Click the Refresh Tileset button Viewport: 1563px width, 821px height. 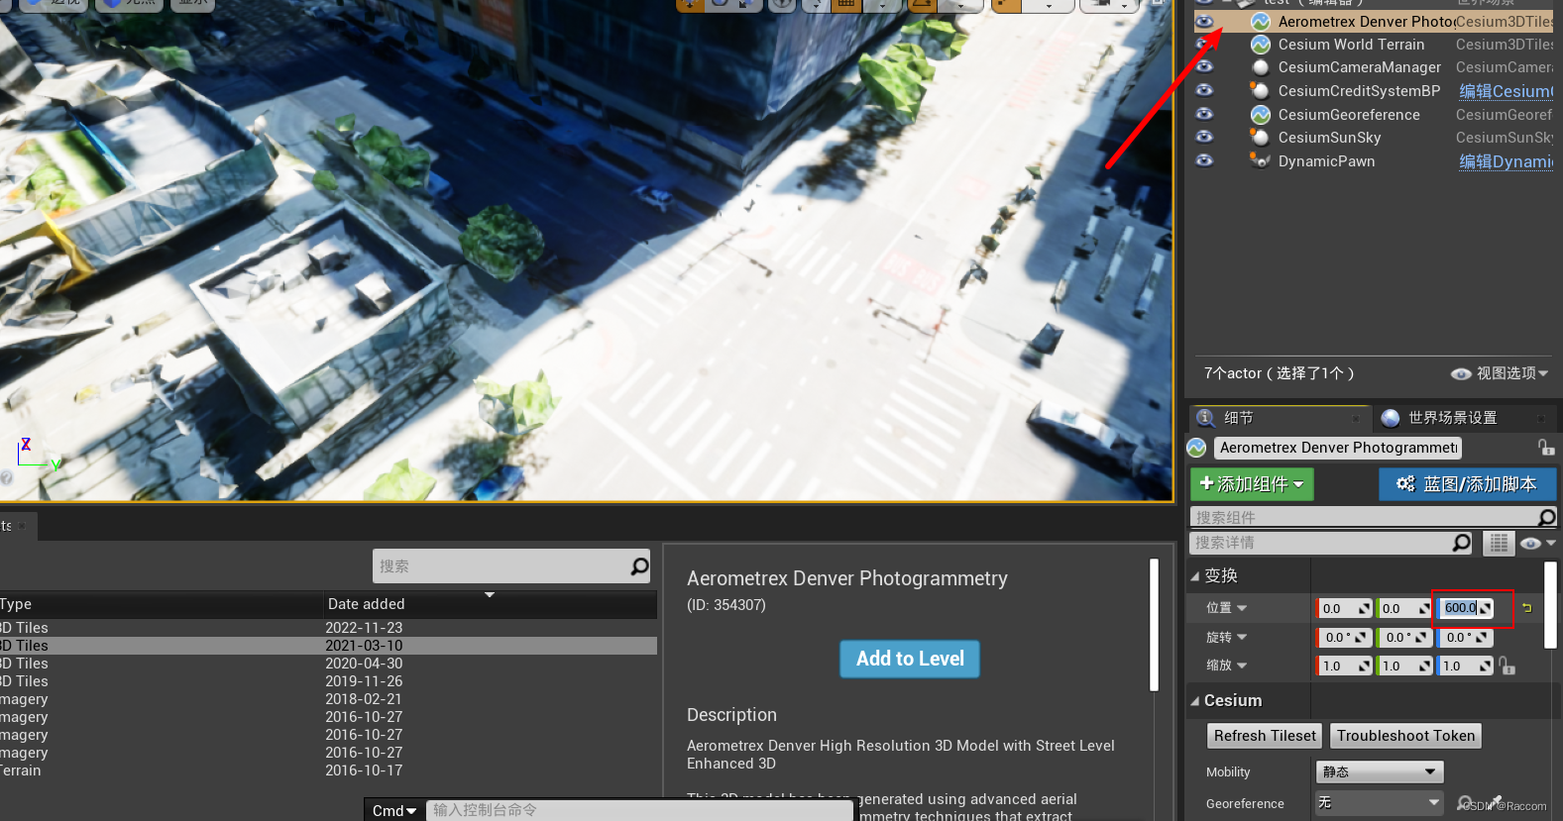pyautogui.click(x=1265, y=736)
